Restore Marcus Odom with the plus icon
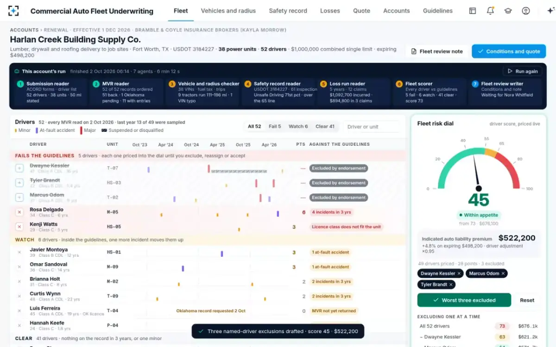The width and height of the screenshot is (556, 347). click(19, 198)
